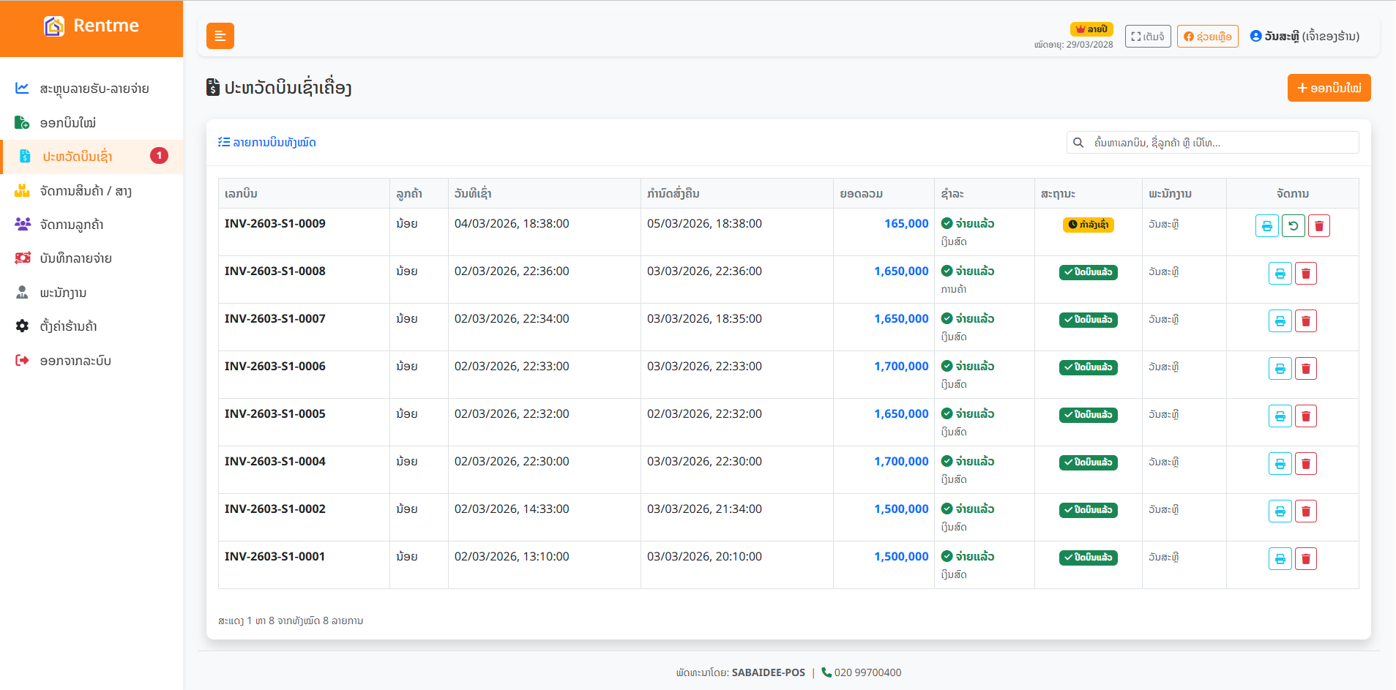The image size is (1396, 690).
Task: Print invoice INV-2603-S1-0002
Action: [x=1280, y=511]
